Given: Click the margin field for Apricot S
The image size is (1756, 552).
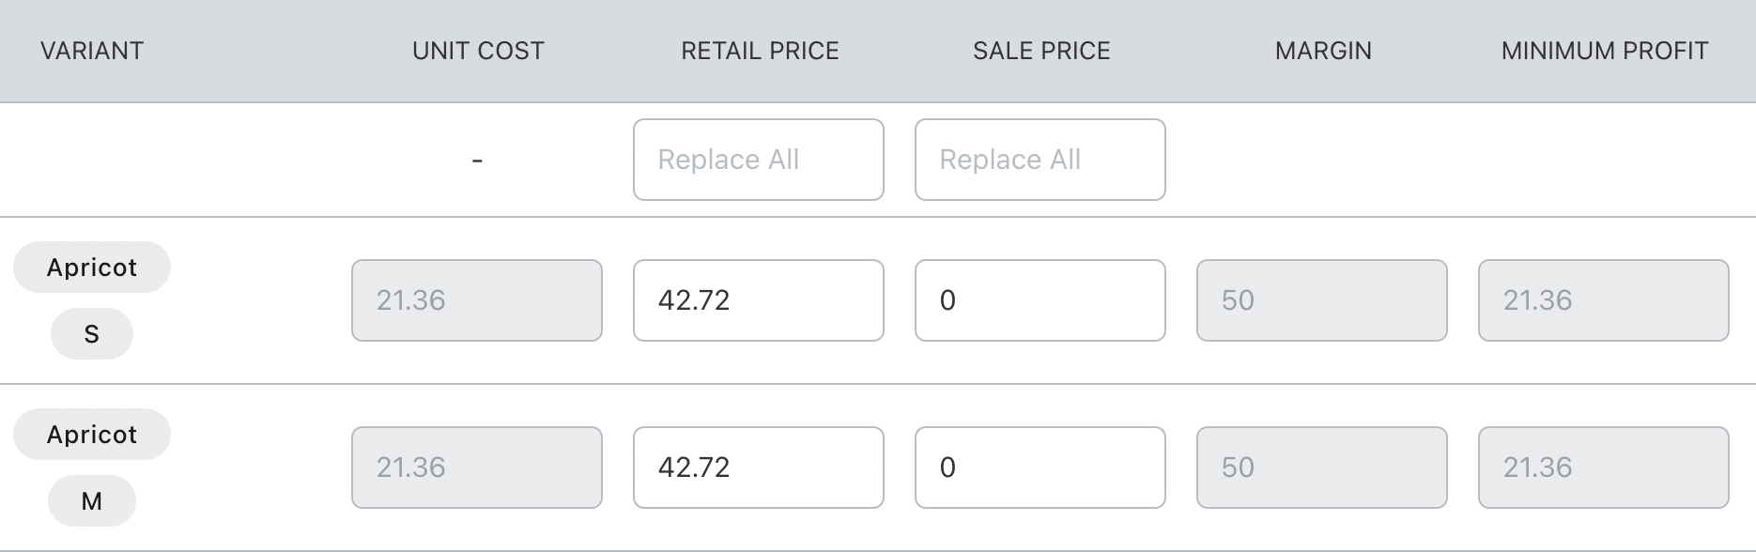Looking at the screenshot, I should pyautogui.click(x=1321, y=300).
